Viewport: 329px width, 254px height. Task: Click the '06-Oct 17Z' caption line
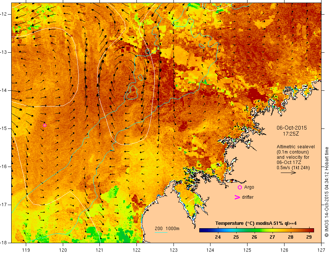click(x=289, y=162)
